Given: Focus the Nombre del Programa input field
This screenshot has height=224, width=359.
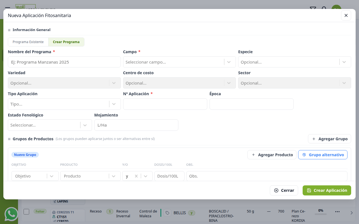Looking at the screenshot, I should tap(64, 62).
